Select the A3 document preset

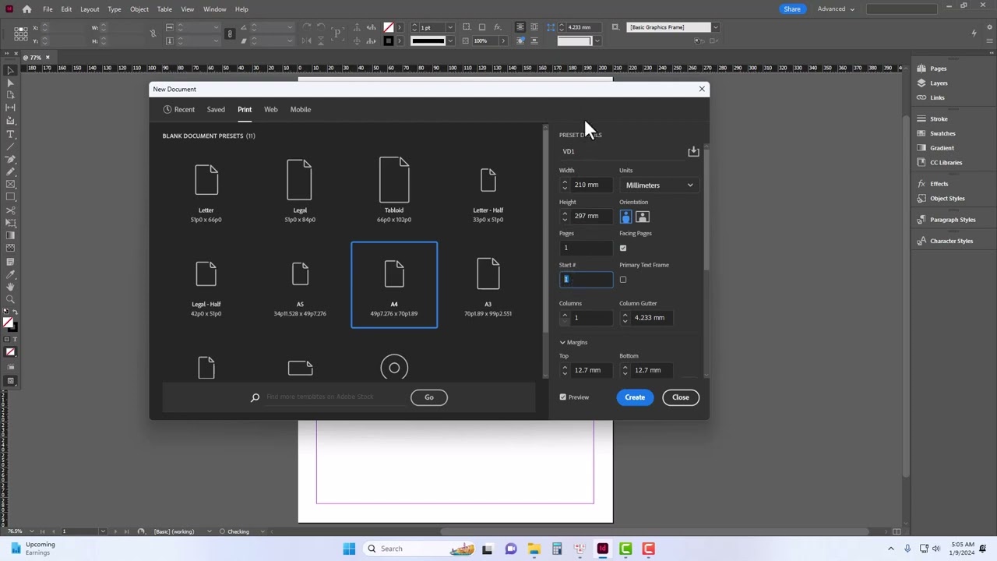pyautogui.click(x=488, y=285)
